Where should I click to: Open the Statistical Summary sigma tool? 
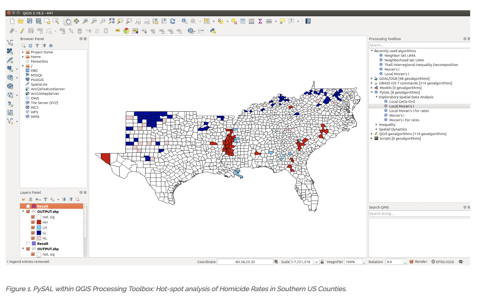pos(260,21)
